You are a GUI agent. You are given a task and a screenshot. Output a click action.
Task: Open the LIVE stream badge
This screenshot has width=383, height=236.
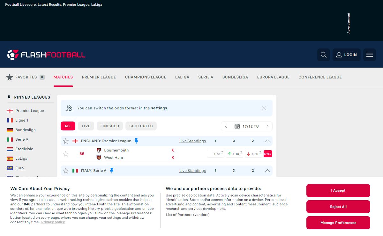click(x=268, y=154)
